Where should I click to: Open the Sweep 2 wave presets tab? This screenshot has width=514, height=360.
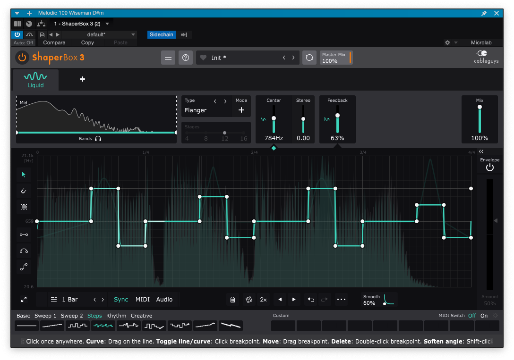coord(72,316)
